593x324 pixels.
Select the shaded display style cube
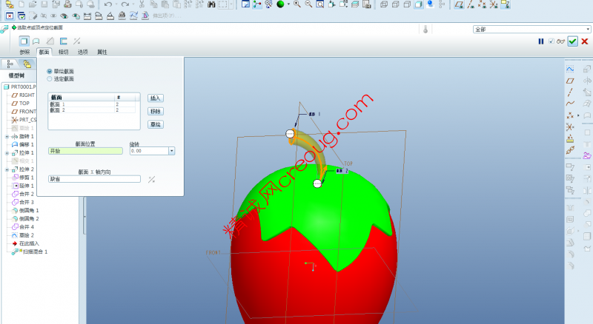419,4
